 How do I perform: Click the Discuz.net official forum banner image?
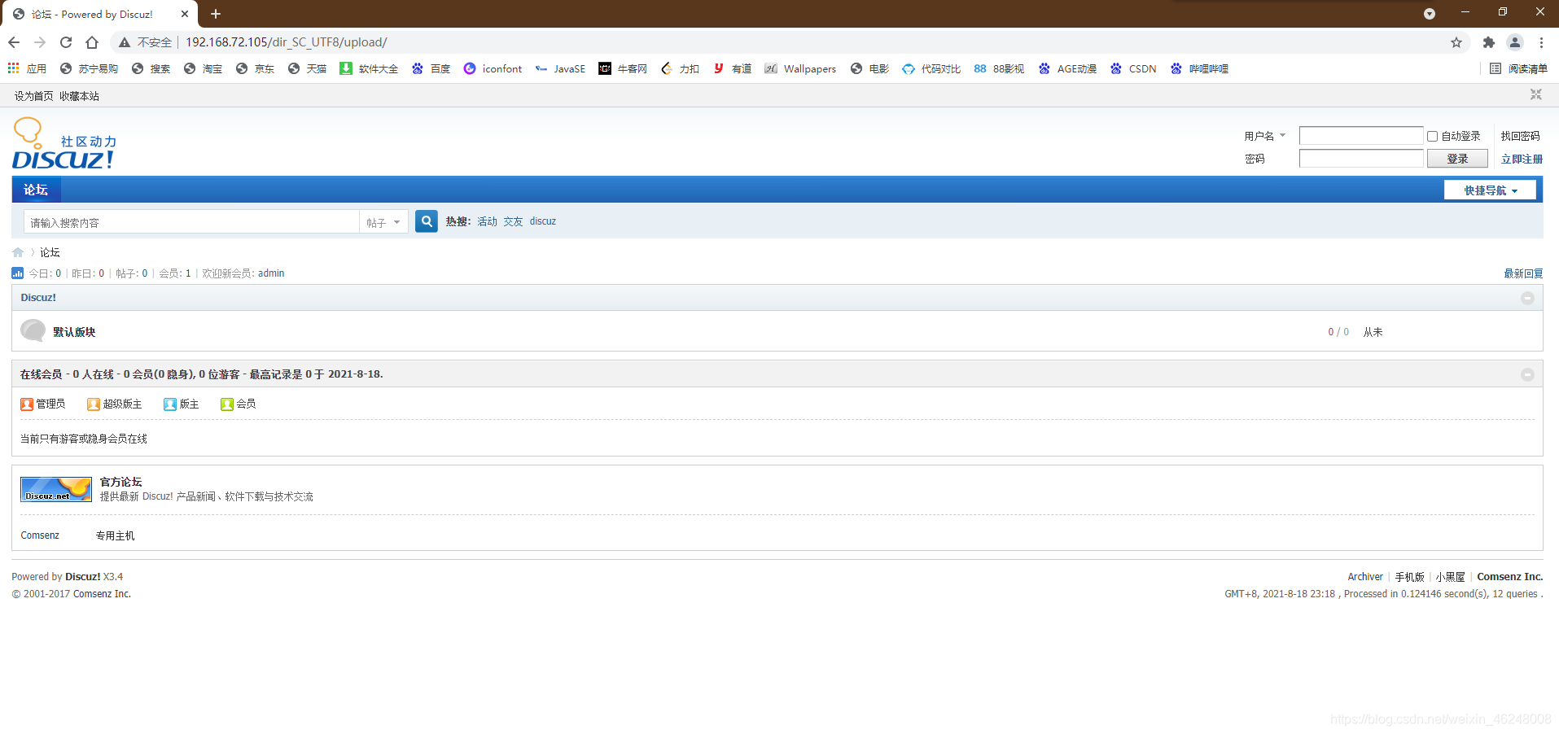click(56, 489)
